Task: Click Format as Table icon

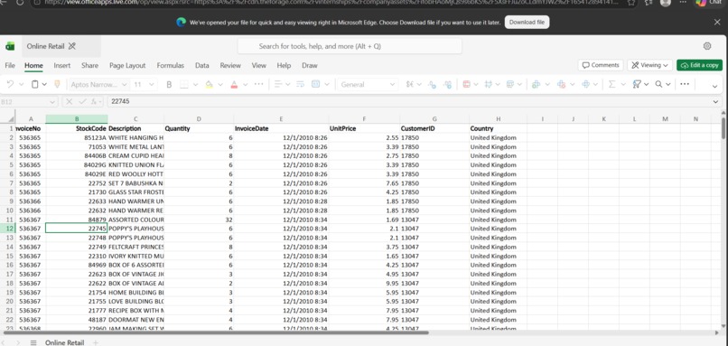Action: click(510, 84)
